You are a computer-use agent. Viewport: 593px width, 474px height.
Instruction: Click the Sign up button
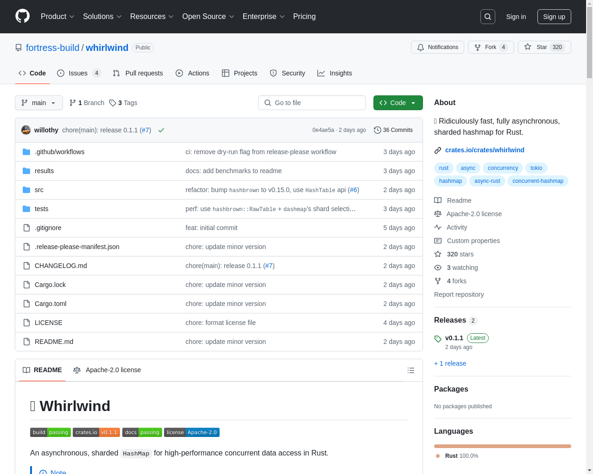click(554, 17)
